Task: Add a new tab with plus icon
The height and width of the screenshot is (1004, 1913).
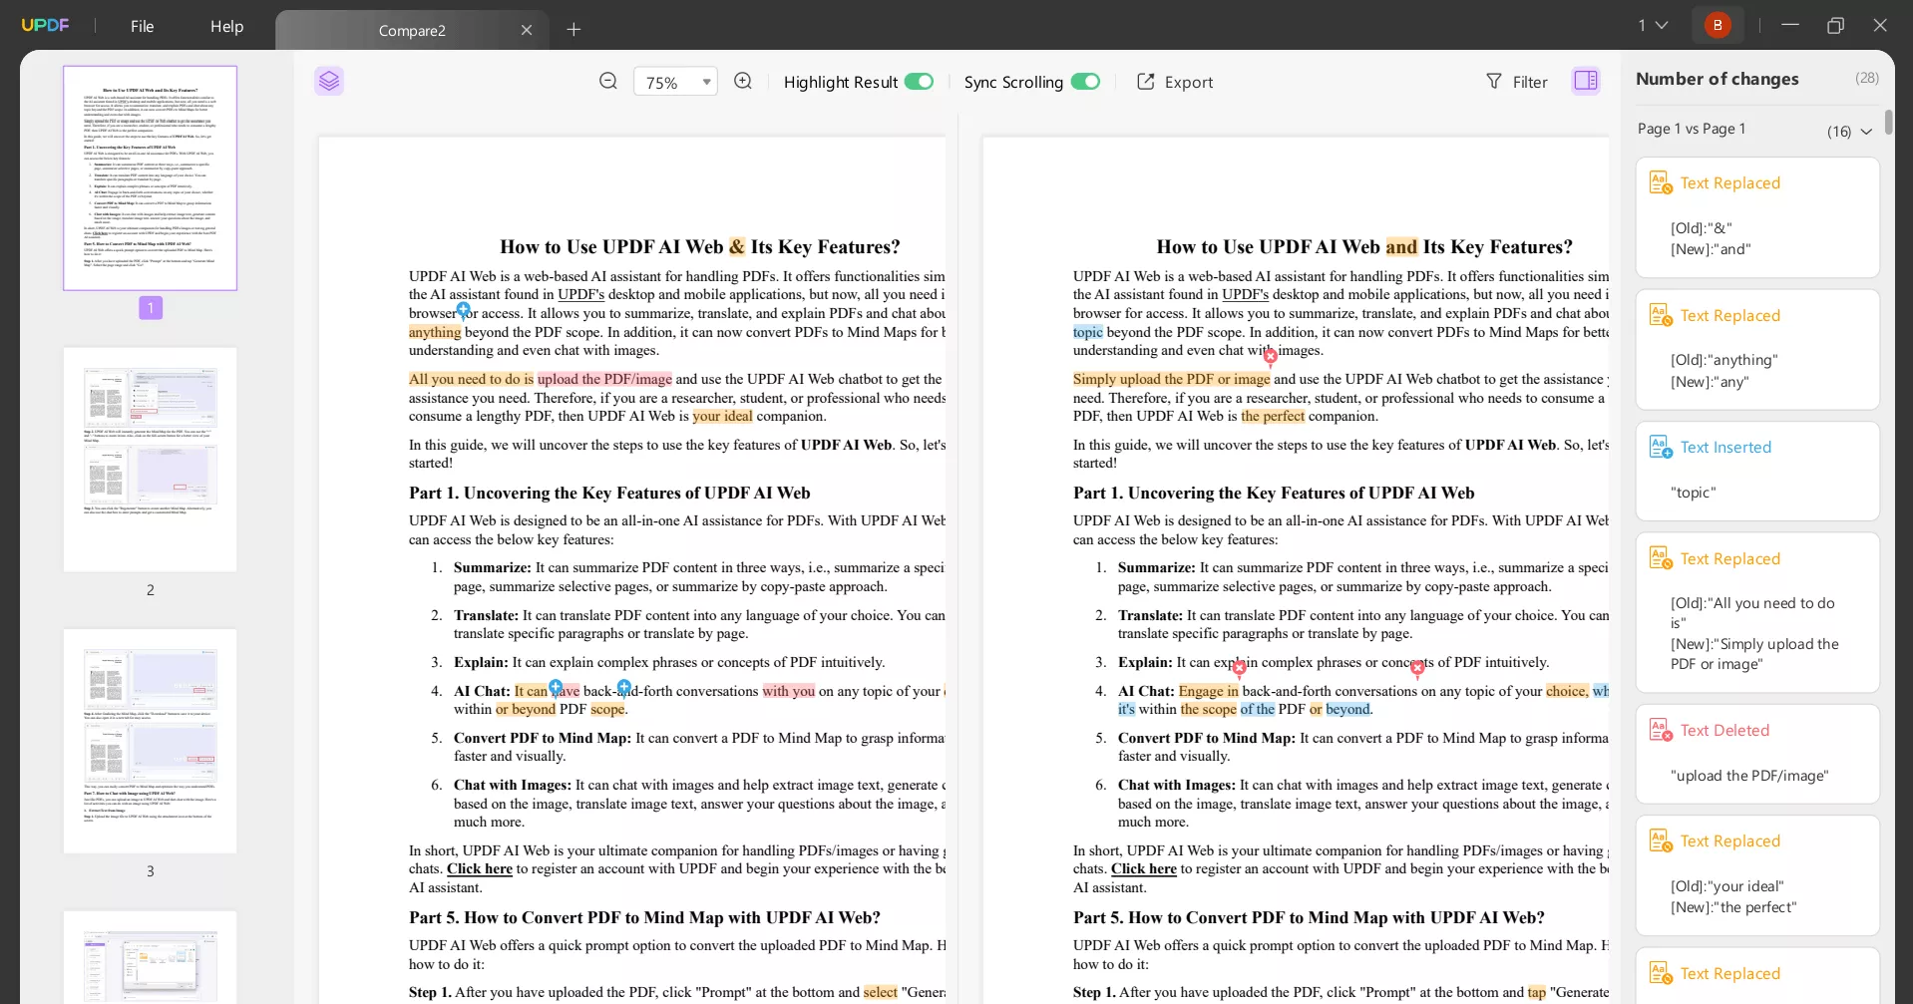Action: (574, 30)
